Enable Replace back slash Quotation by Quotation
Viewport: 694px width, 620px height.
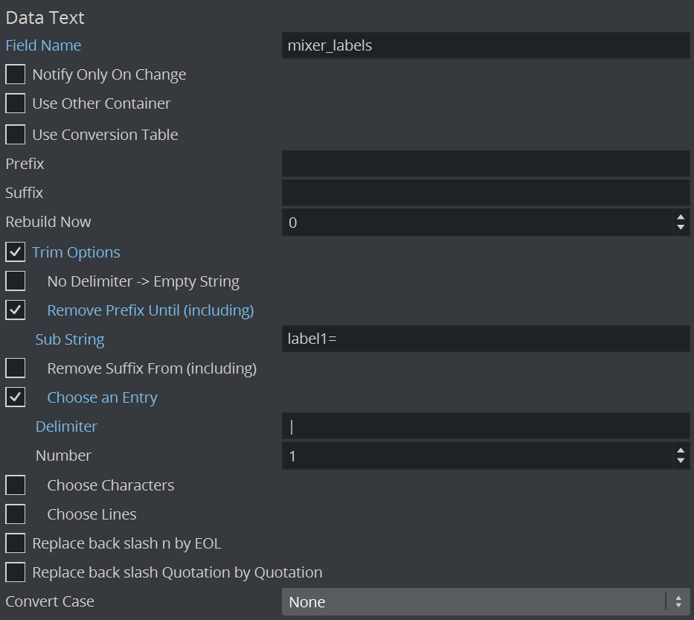click(x=16, y=573)
